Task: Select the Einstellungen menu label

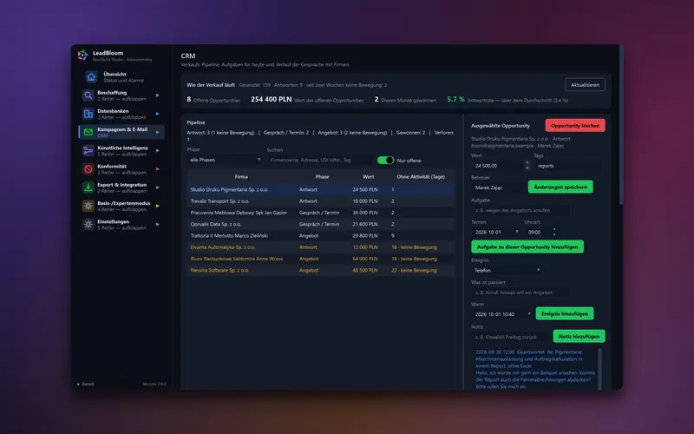Action: [x=114, y=221]
